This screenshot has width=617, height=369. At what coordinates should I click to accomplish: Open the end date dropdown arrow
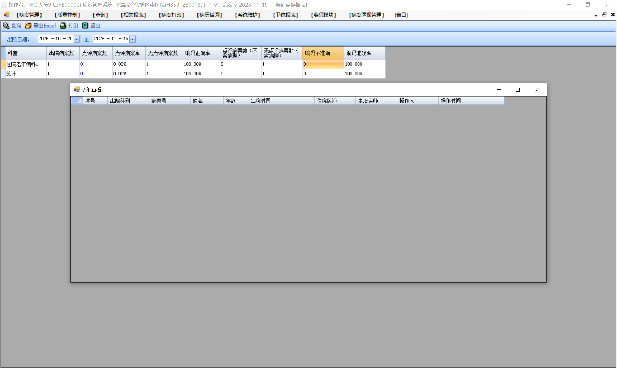coord(132,39)
